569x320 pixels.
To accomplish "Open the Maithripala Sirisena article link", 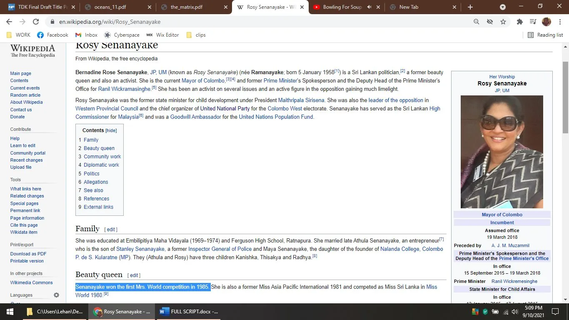I will pos(301,100).
